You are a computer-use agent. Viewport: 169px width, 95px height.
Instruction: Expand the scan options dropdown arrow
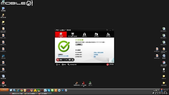(66, 60)
